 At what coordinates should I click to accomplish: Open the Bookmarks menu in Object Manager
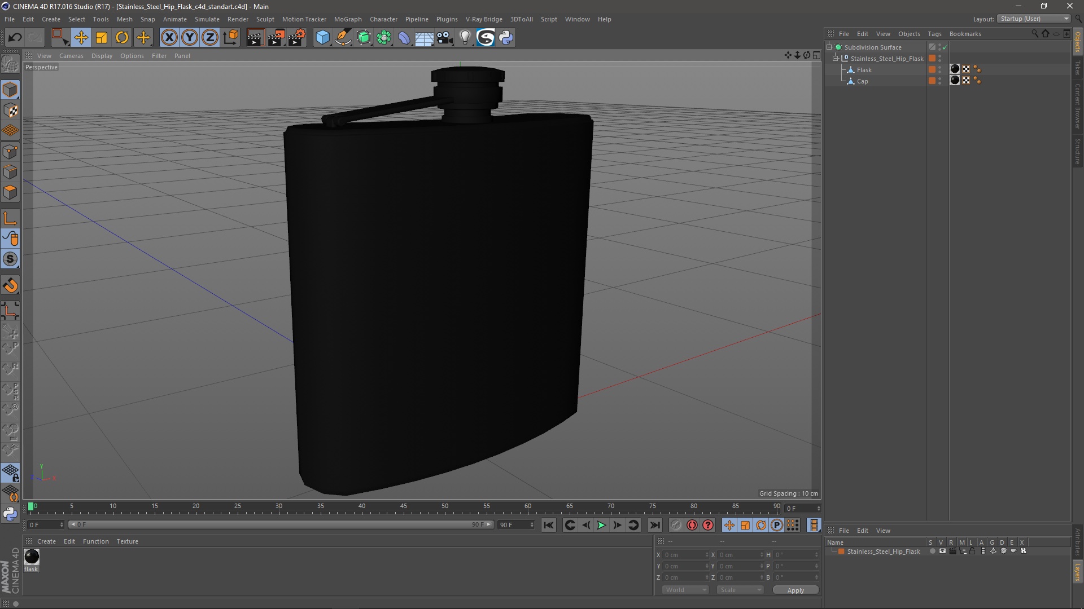pyautogui.click(x=965, y=34)
